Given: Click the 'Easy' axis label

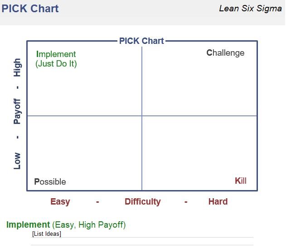Looking at the screenshot, I should (x=60, y=202).
